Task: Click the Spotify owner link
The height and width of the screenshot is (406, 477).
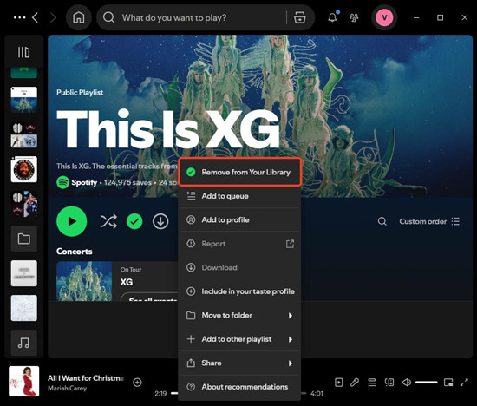Action: 84,182
